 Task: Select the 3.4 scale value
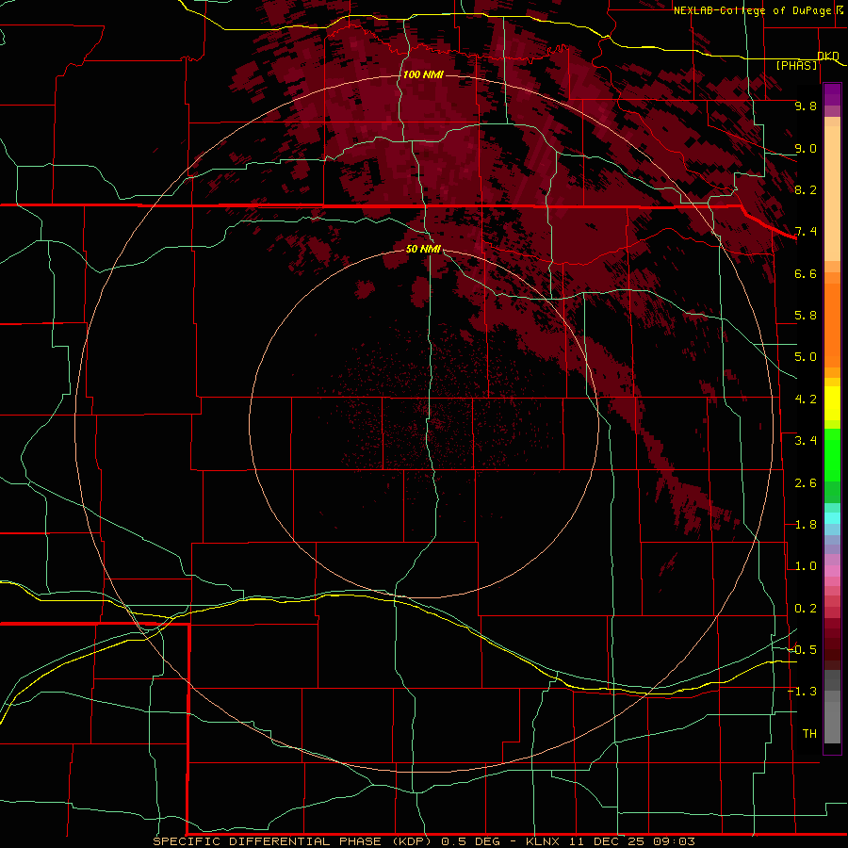click(x=806, y=441)
